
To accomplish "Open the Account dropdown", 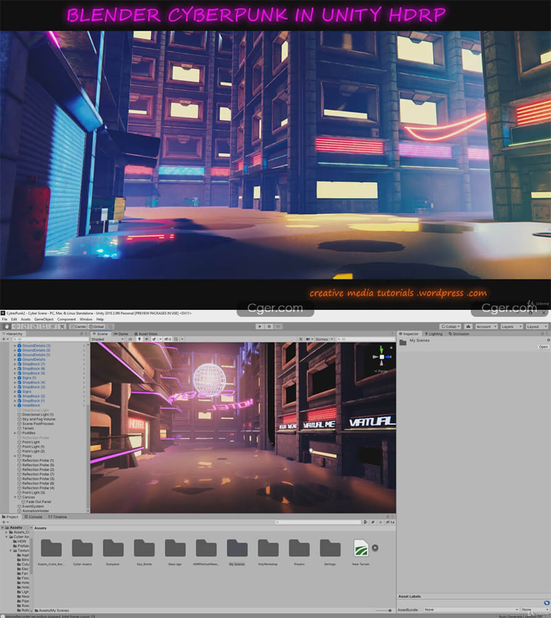I will pyautogui.click(x=486, y=326).
